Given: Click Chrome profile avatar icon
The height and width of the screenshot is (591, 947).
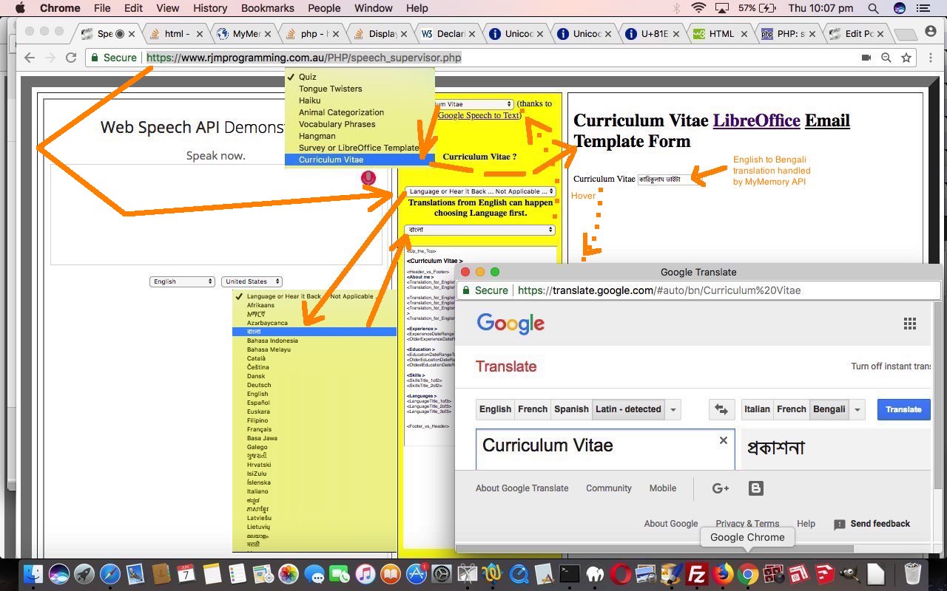Looking at the screenshot, I should (x=931, y=33).
